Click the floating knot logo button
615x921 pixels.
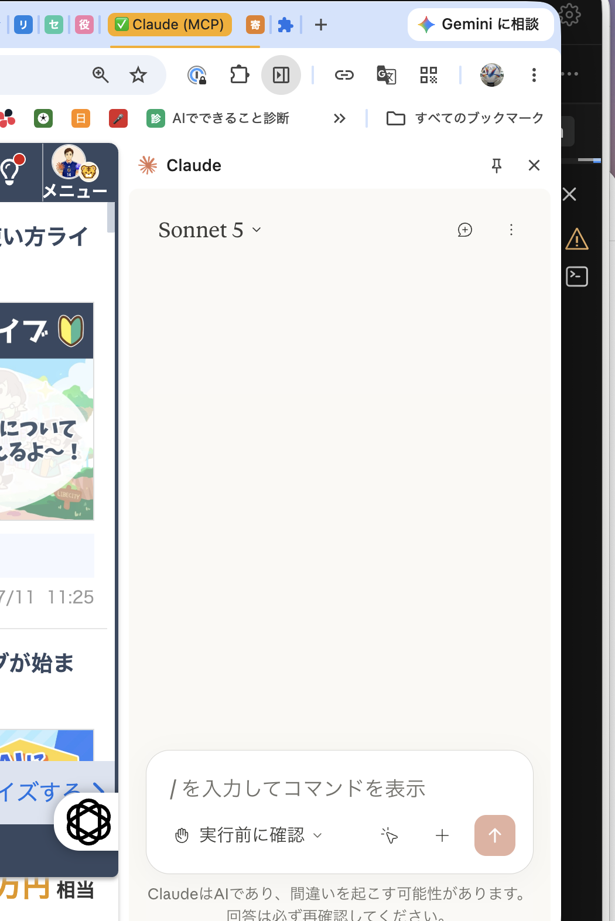point(88,821)
